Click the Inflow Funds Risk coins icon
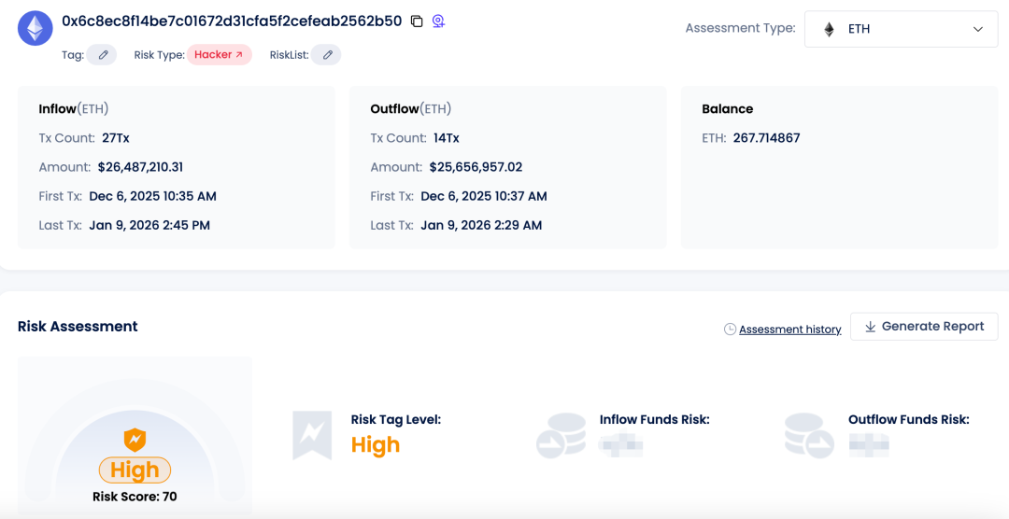This screenshot has width=1009, height=519. (x=561, y=435)
